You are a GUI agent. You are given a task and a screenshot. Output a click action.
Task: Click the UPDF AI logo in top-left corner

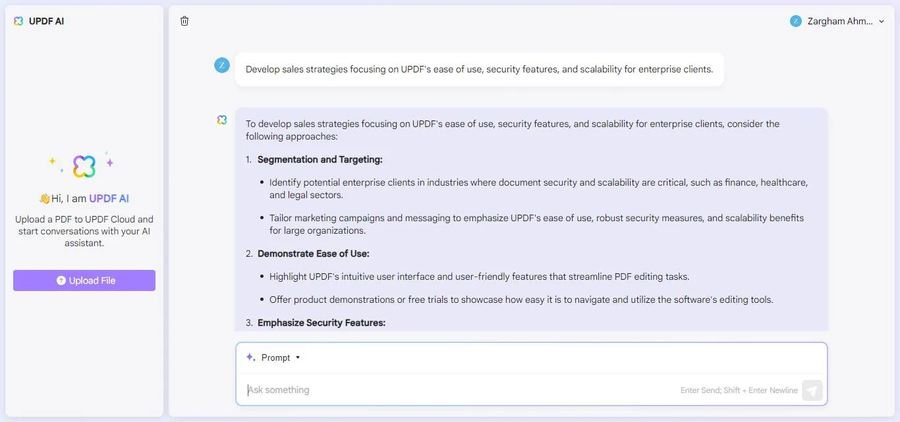point(18,21)
